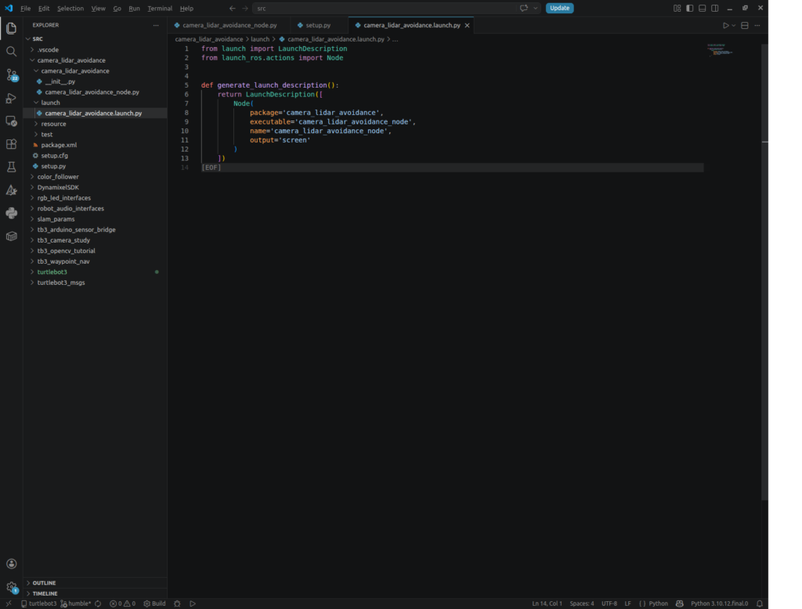Switch to the camera_lidar_avoidance_node.py tab

(x=229, y=25)
